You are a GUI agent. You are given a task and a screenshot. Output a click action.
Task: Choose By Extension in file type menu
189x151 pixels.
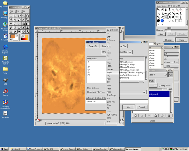click(112, 30)
